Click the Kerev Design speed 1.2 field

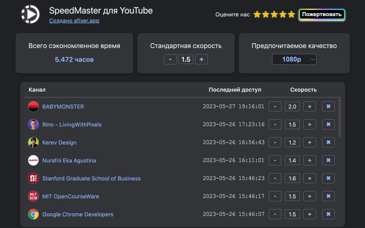(292, 142)
